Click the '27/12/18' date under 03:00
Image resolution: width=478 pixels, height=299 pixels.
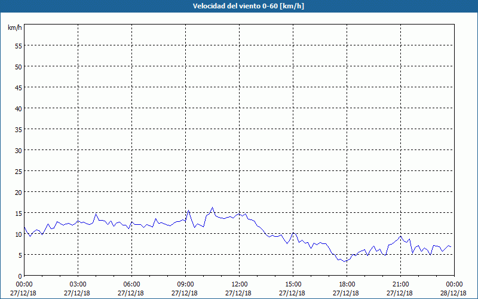(77, 293)
